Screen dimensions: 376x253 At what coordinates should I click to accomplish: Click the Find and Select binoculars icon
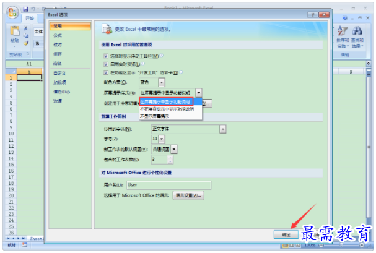click(x=357, y=31)
